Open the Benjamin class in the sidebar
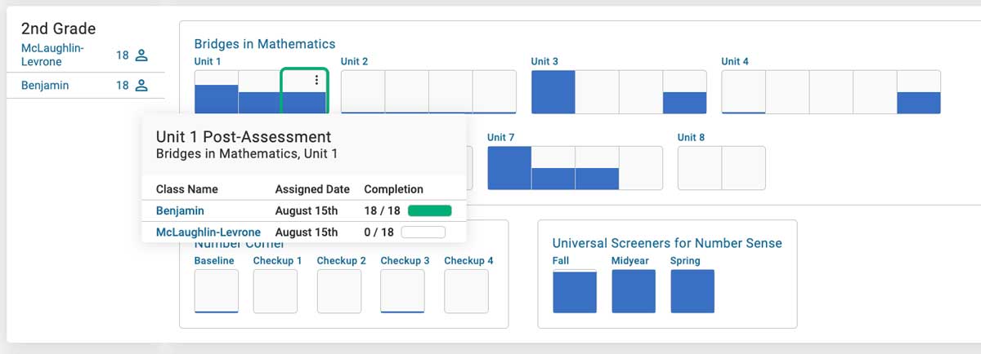The height and width of the screenshot is (354, 981). 45,85
